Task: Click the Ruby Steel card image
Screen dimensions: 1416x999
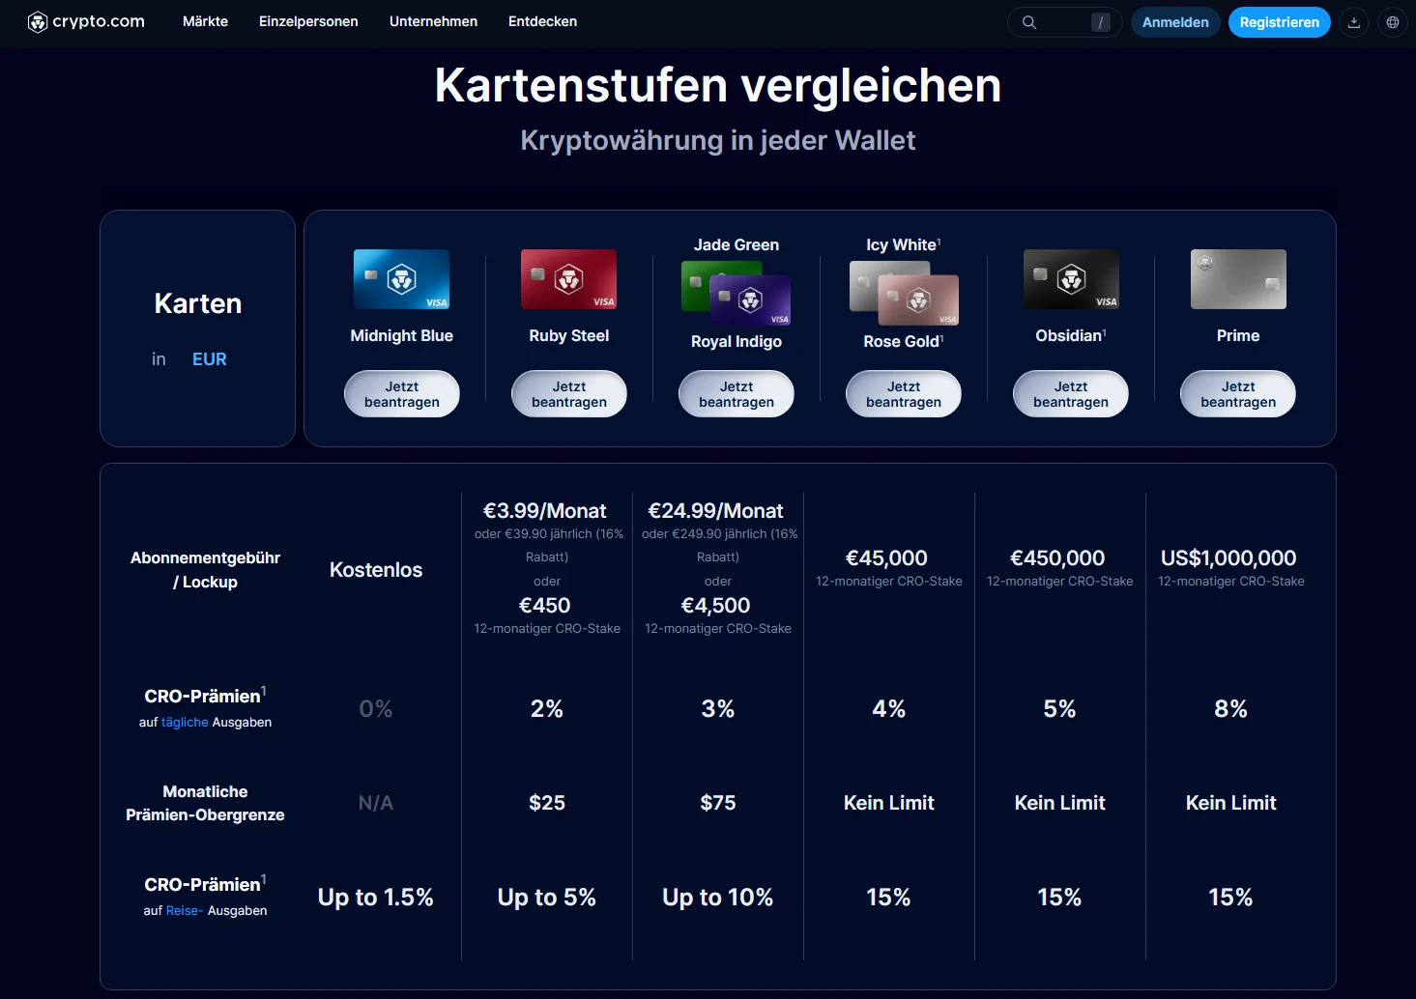Action: [x=568, y=279]
